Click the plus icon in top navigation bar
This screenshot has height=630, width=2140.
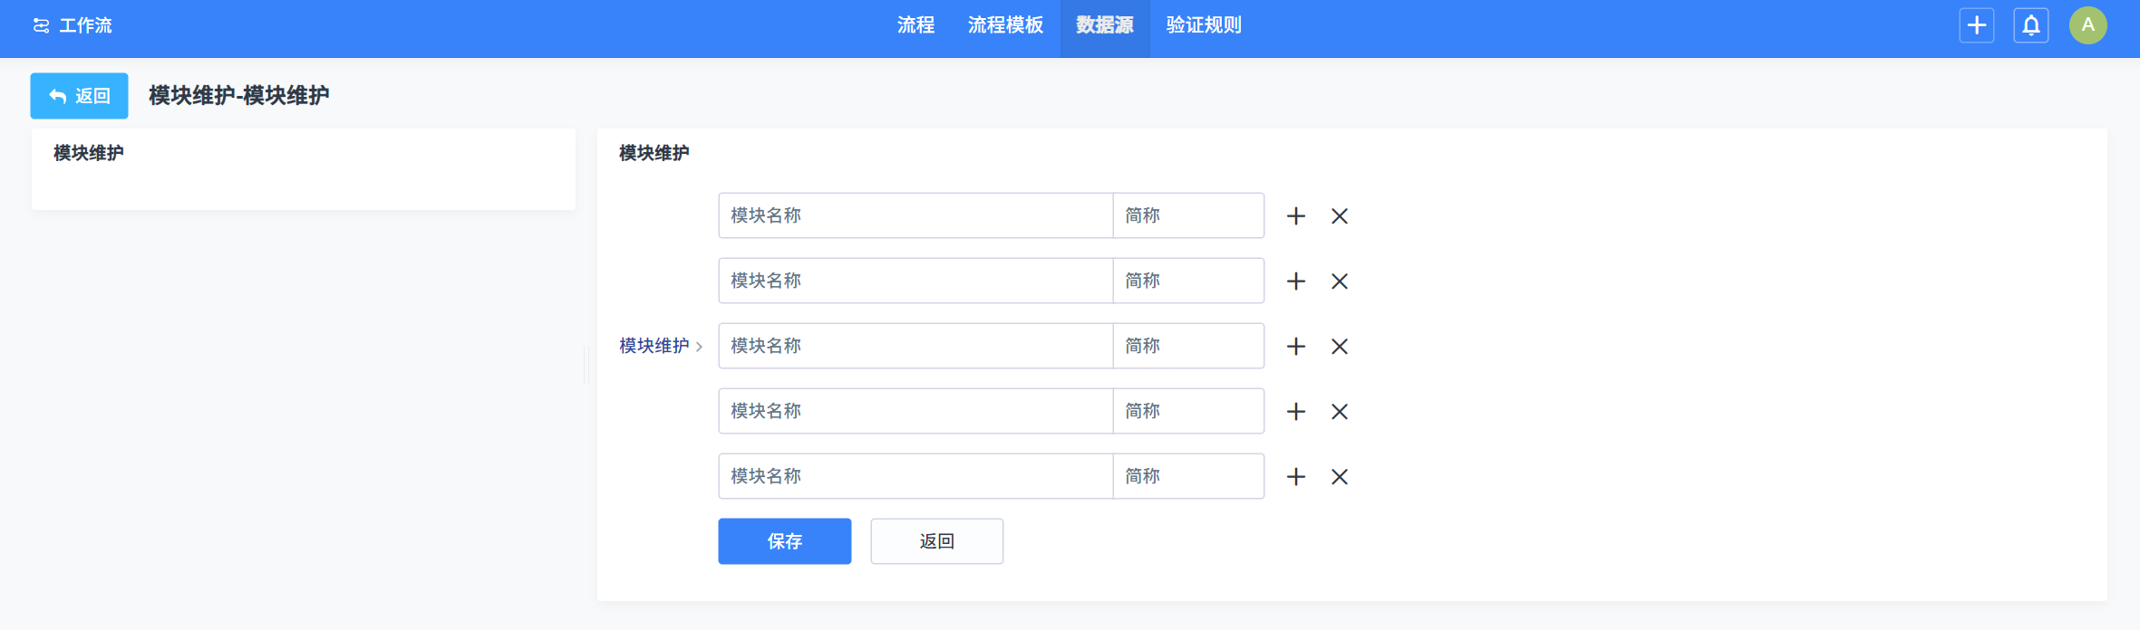[1976, 25]
